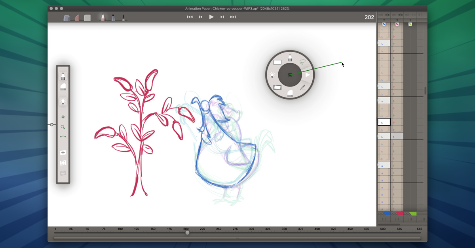Image resolution: width=475 pixels, height=248 pixels.
Task: Click the blue layer color swatch
Action: tap(387, 214)
